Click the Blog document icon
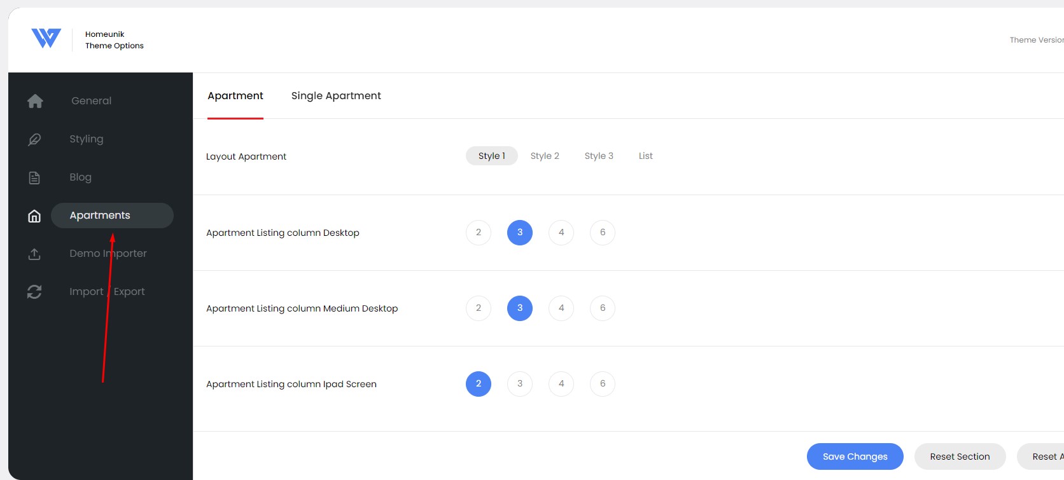Image resolution: width=1064 pixels, height=480 pixels. tap(34, 178)
